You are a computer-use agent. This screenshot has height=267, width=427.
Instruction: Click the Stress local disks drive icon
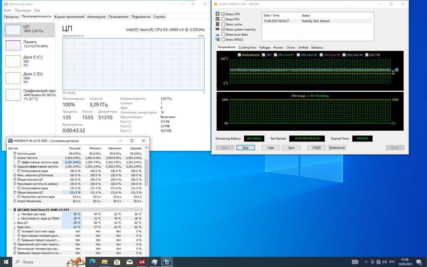coord(217,35)
